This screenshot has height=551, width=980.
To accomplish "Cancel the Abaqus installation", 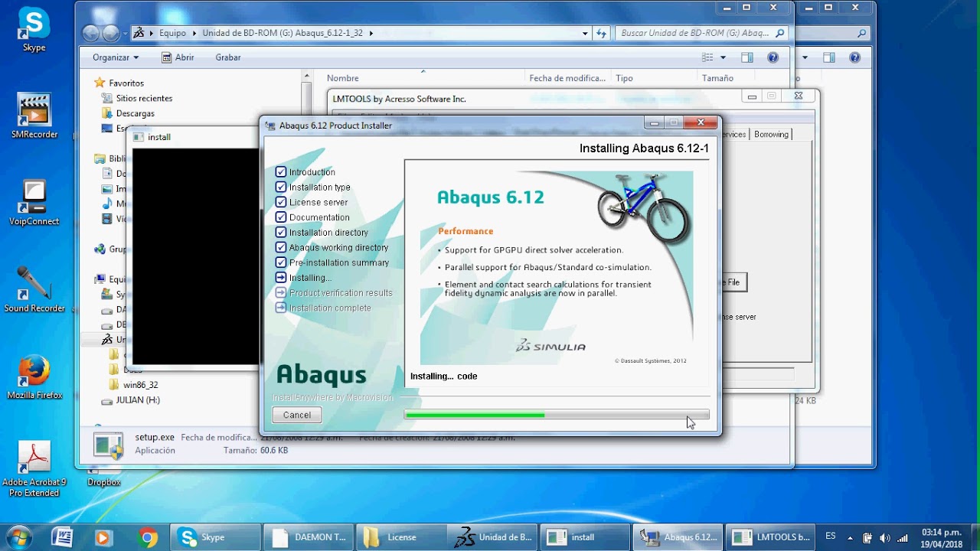I will [297, 415].
